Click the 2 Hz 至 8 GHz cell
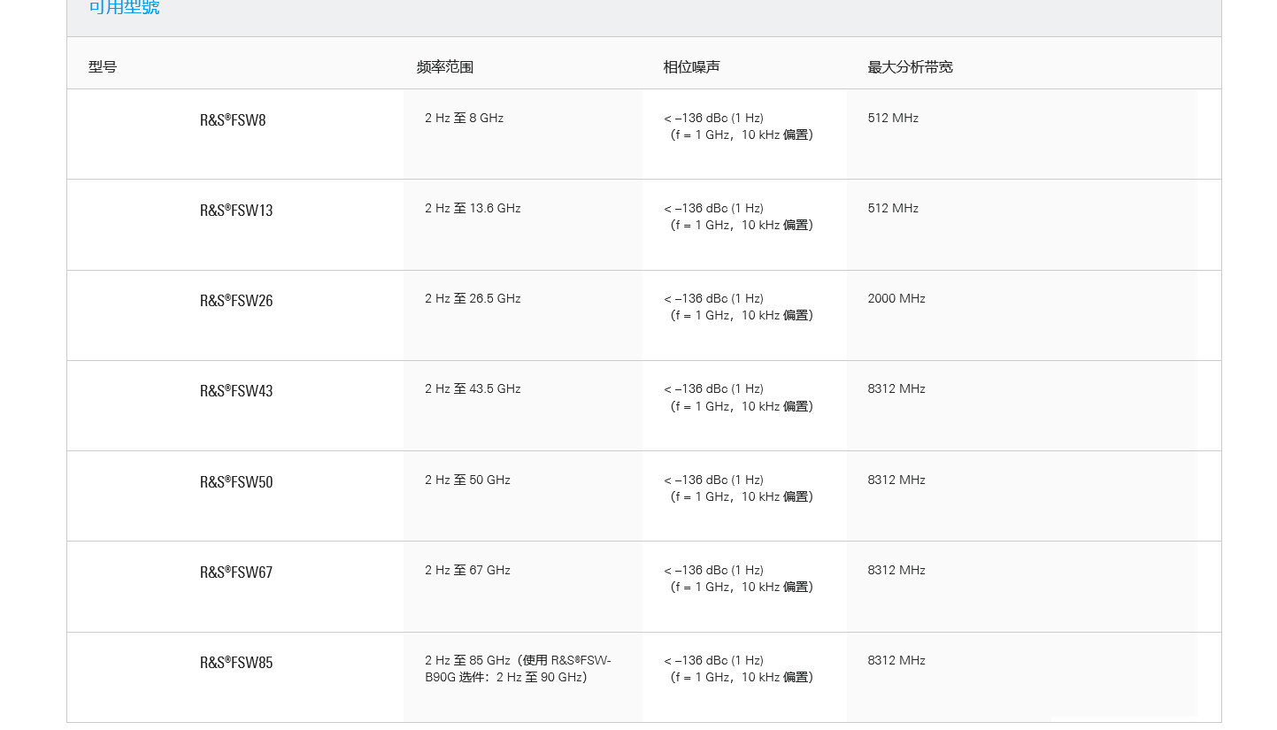Screen dimensions: 1277x730 click(464, 118)
